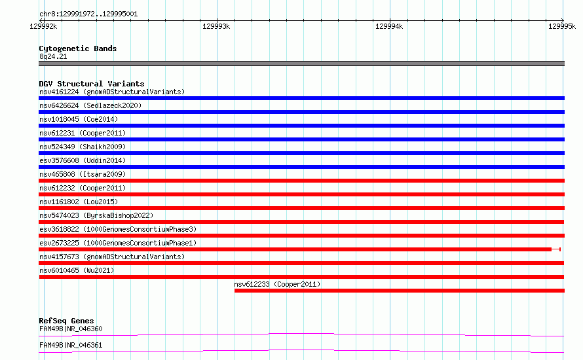The width and height of the screenshot is (583, 360).
Task: Open the nsv612232 (Cooper2011) variant label
Action: [x=83, y=188]
